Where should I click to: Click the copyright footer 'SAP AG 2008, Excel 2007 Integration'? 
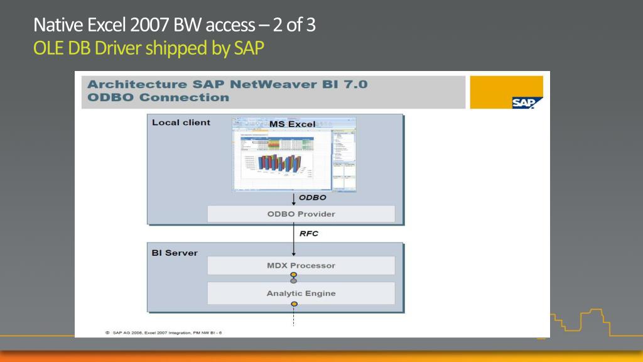(164, 333)
